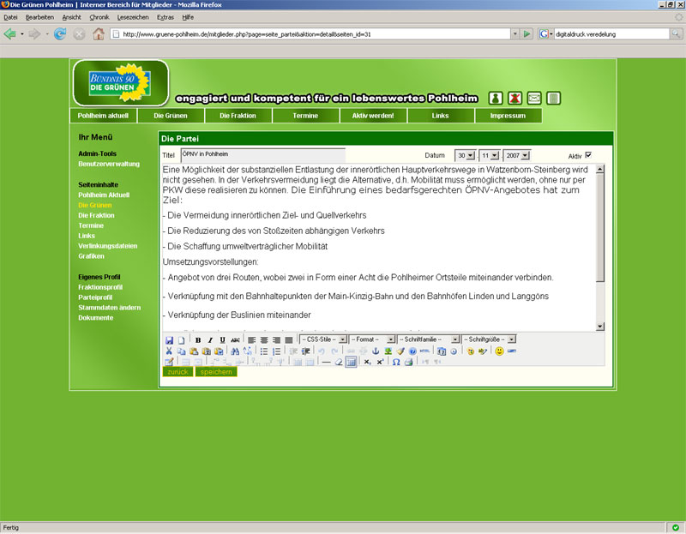Uncheck the Aktiv checkbox
The height and width of the screenshot is (534, 686).
588,155
